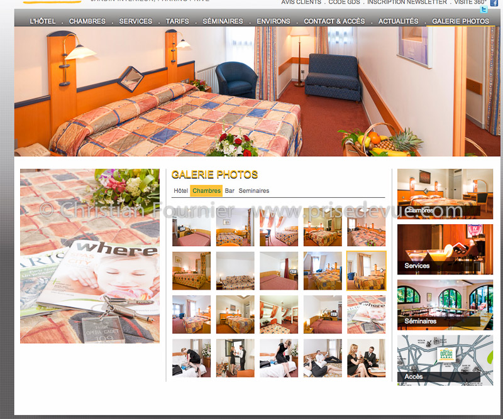
Task: Open the Facebook icon link
Action: pyautogui.click(x=494, y=3)
